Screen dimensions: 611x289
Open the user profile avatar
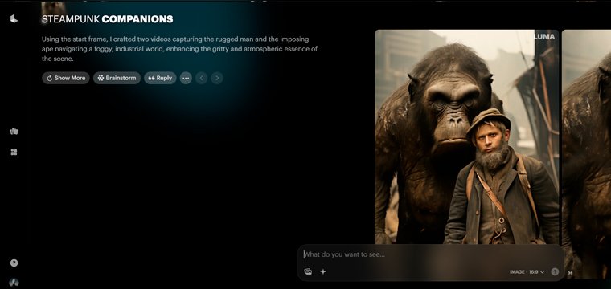[x=14, y=283]
